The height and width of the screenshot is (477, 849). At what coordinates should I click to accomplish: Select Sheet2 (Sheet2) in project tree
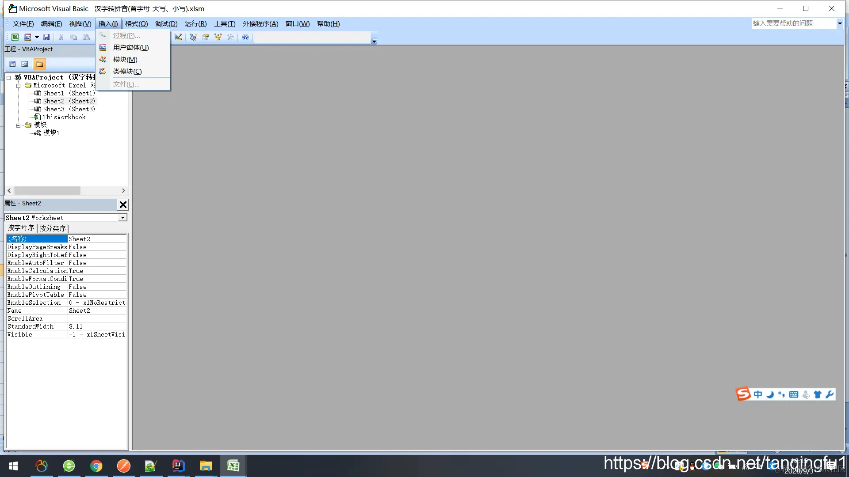coord(69,101)
